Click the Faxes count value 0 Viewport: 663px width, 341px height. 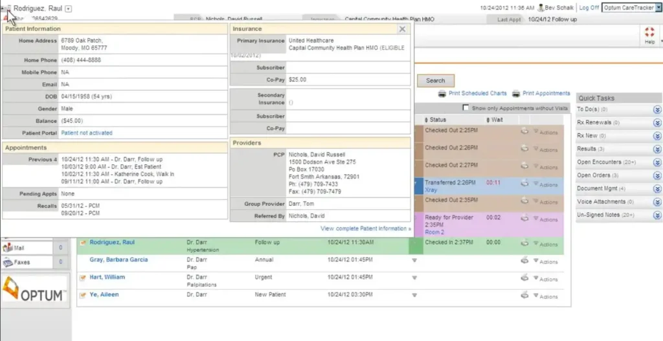point(60,262)
